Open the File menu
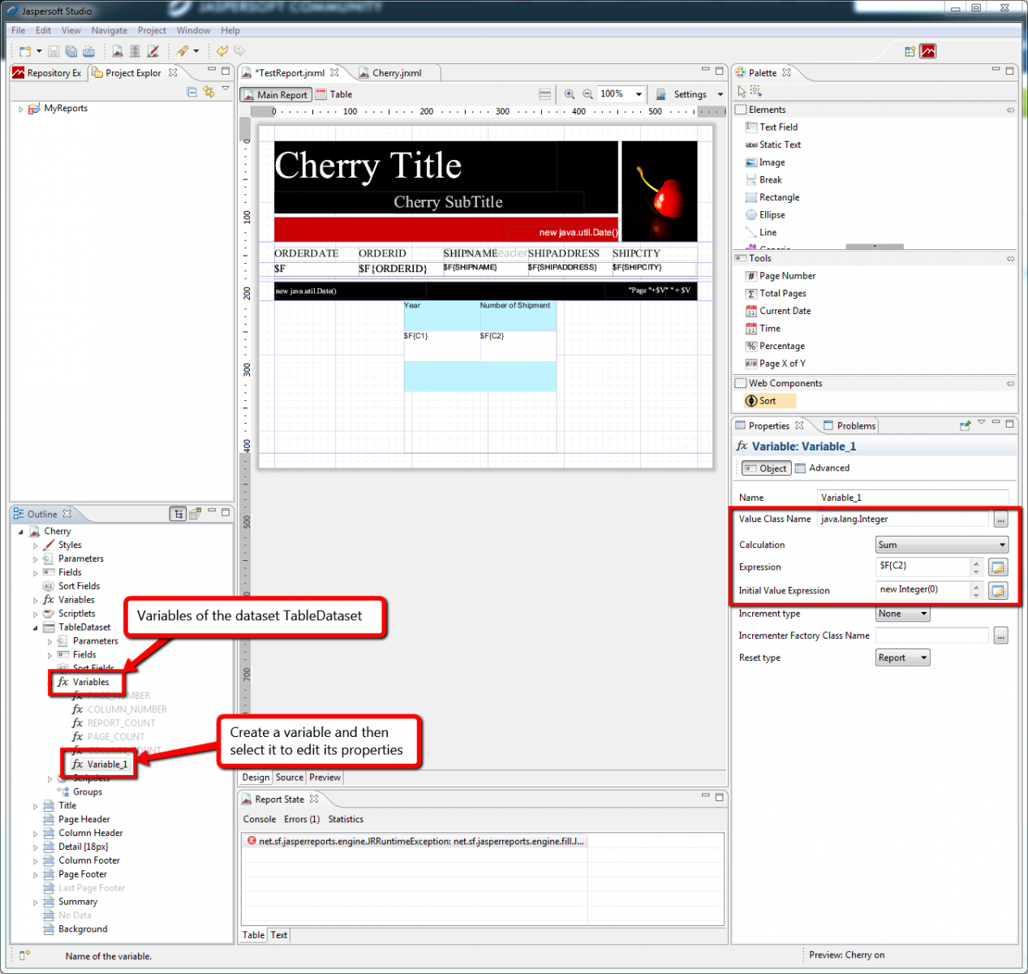1028x974 pixels. point(18,31)
